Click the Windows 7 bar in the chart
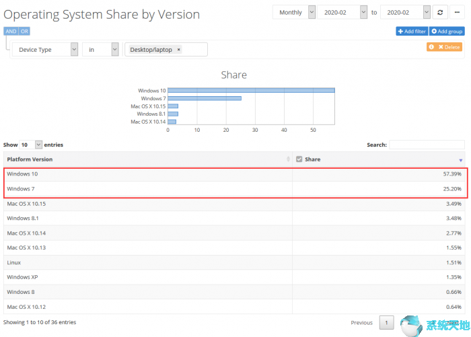This screenshot has height=337, width=471. 205,98
